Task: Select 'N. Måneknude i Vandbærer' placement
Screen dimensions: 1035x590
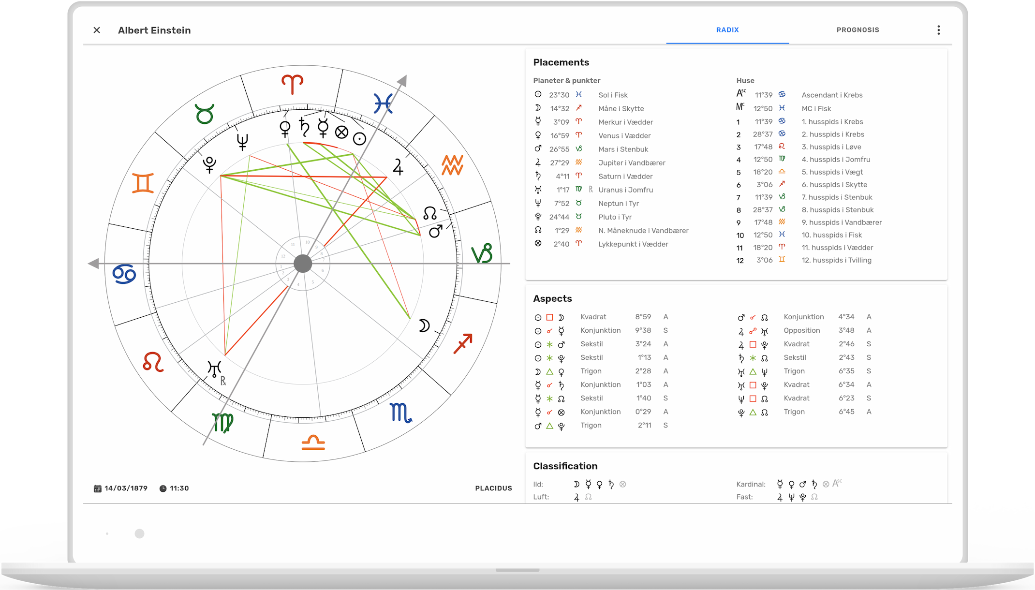Action: [x=643, y=230]
